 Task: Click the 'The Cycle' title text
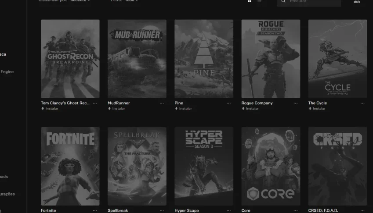[x=318, y=103]
